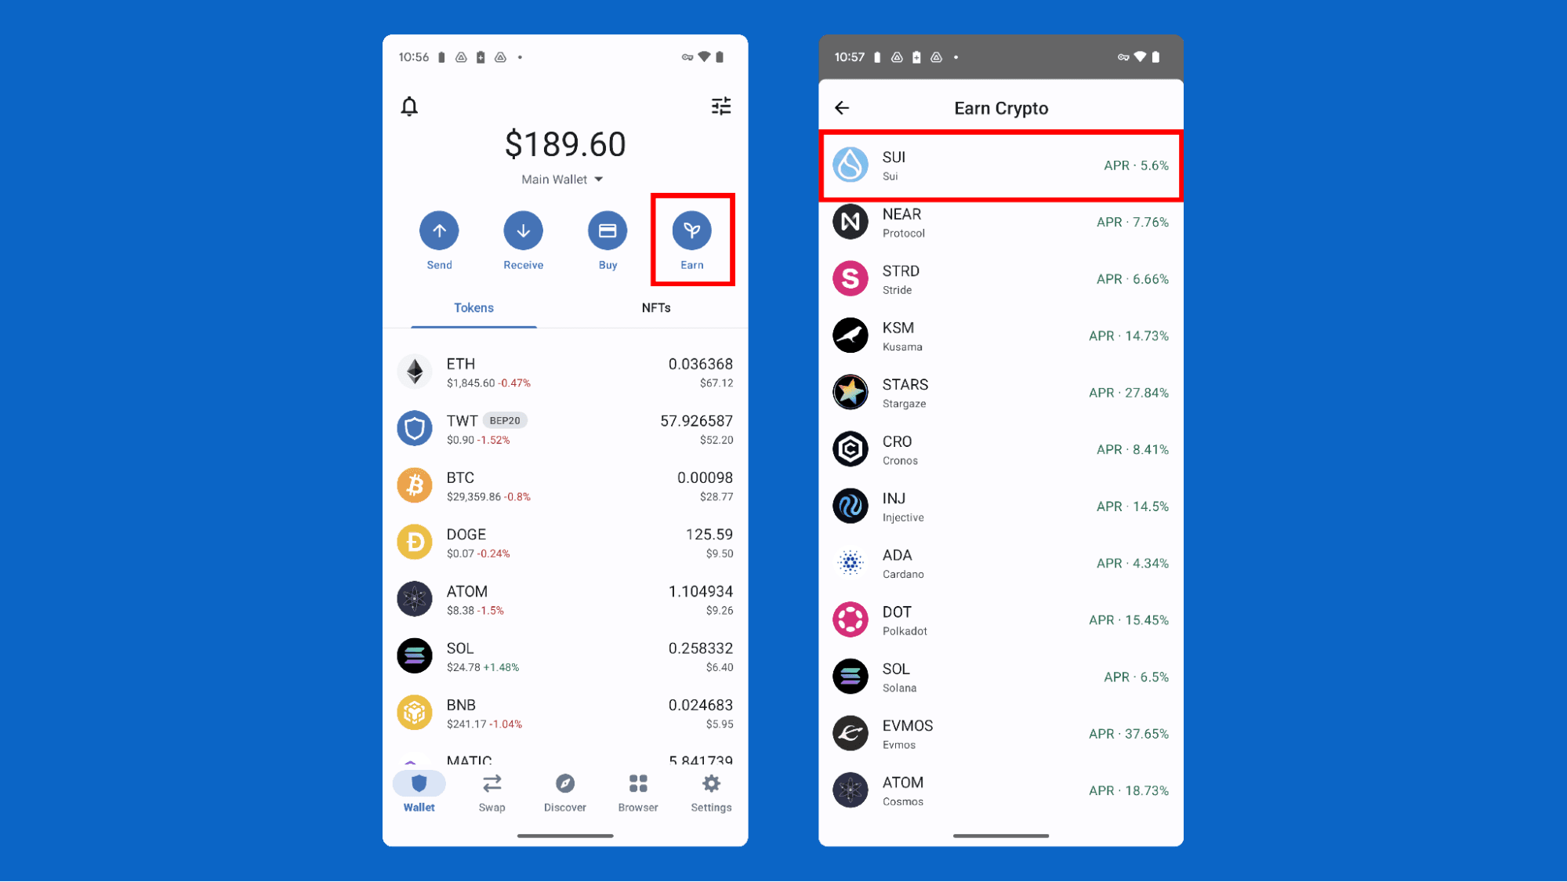This screenshot has width=1567, height=882.
Task: Tap notification bell icon
Action: click(409, 106)
